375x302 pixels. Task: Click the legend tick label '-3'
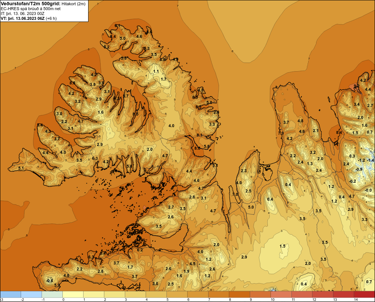(1, 300)
